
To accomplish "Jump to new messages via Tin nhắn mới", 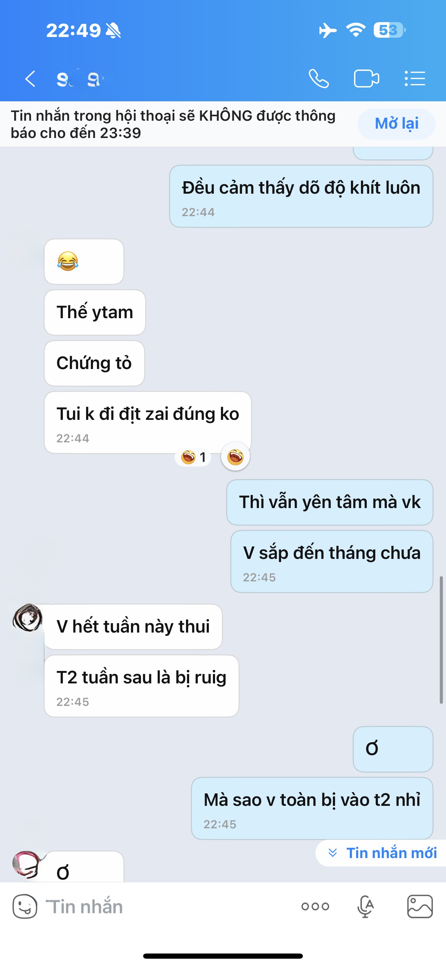I will (382, 853).
